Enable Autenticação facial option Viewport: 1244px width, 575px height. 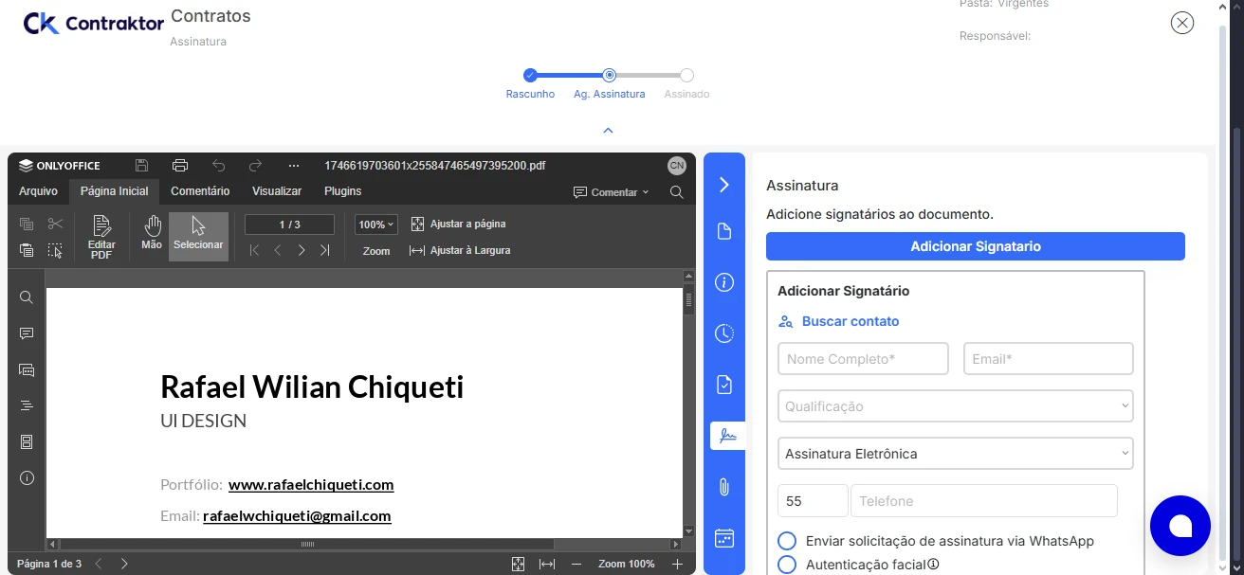pos(786,565)
